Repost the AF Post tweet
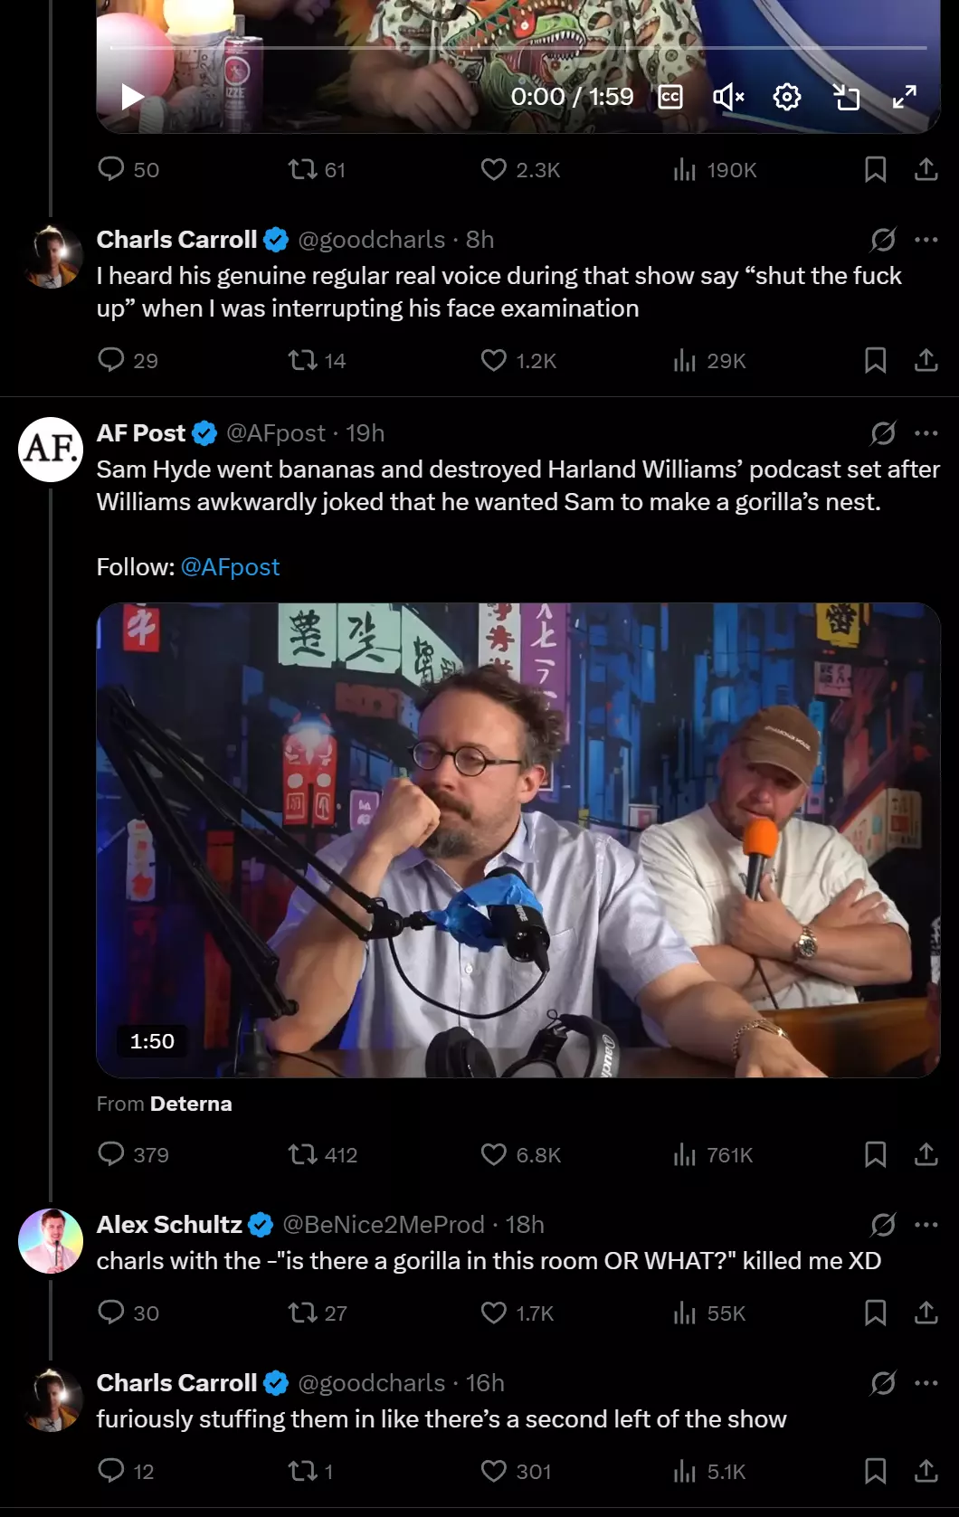 tap(322, 1154)
